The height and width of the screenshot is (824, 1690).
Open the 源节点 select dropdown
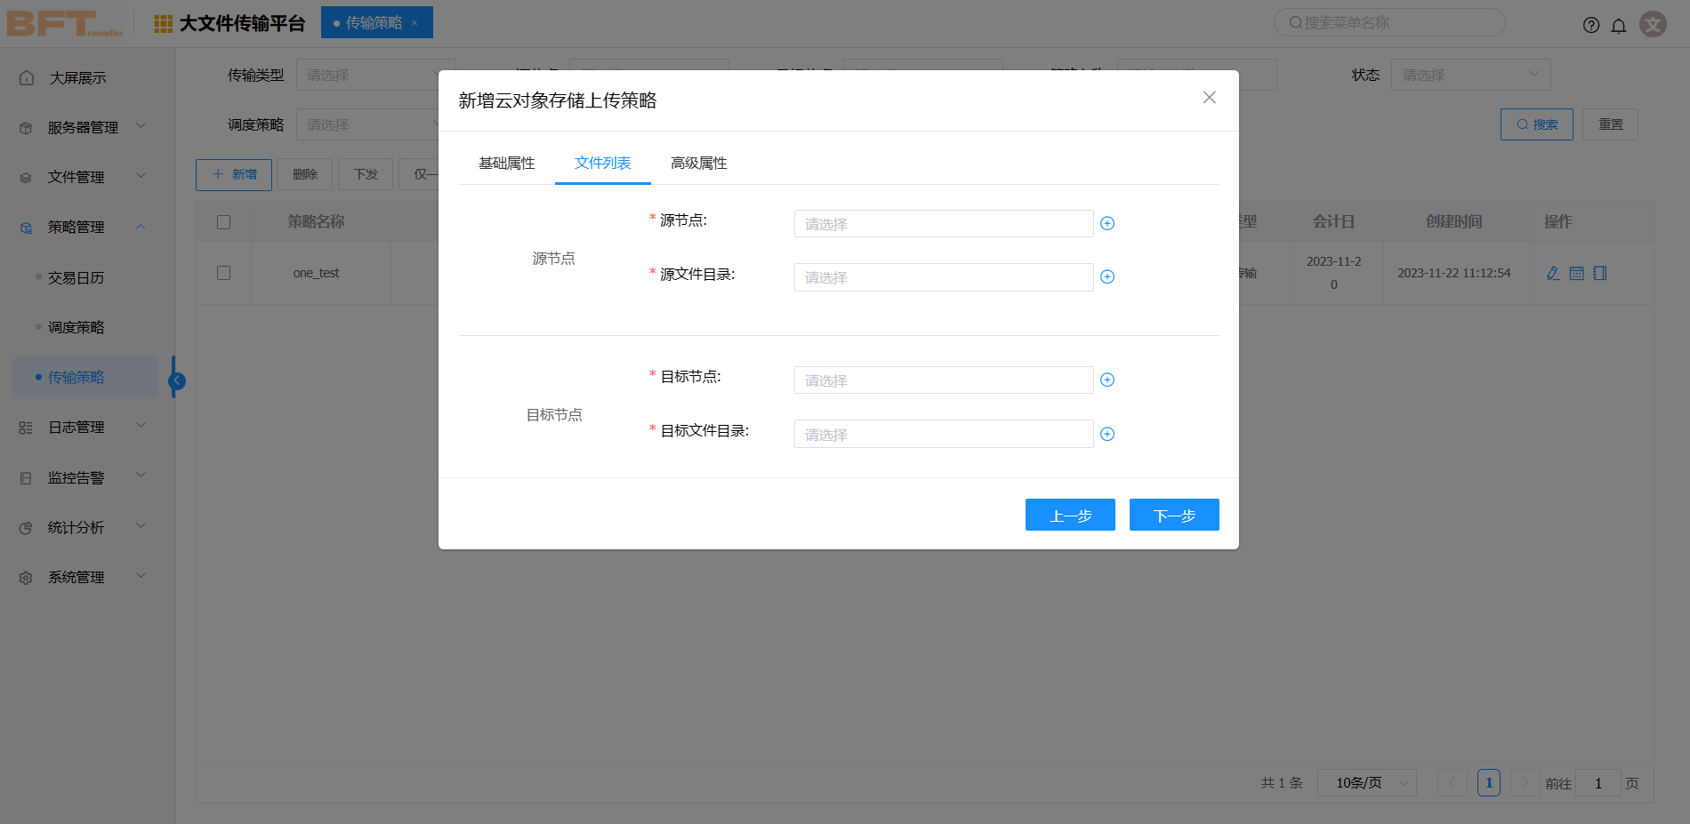click(x=943, y=224)
